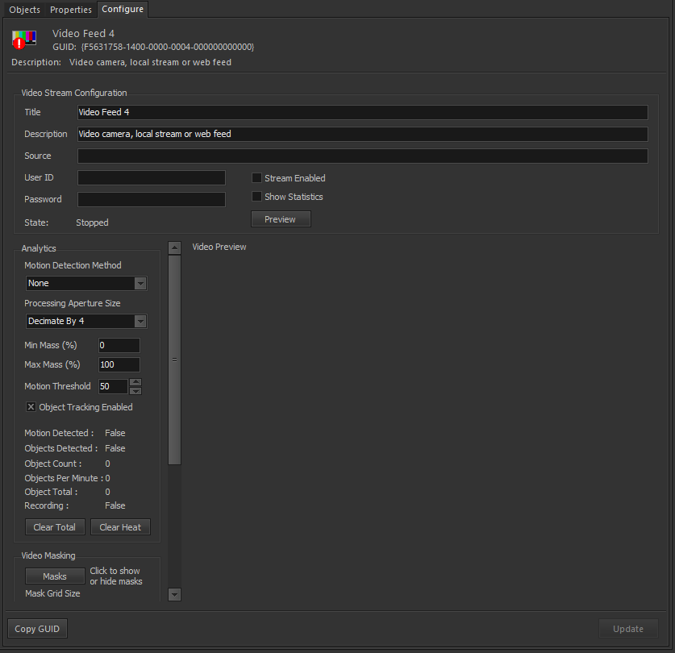Image resolution: width=675 pixels, height=653 pixels.
Task: Click Analytics panel scrollbar down arrow
Action: click(x=174, y=594)
